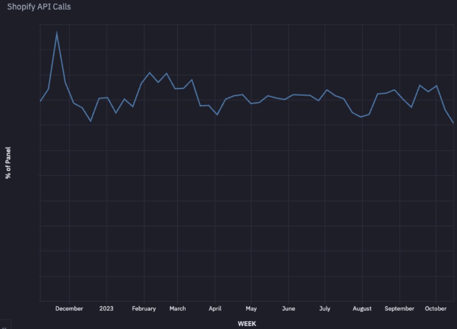Click the 2023 axis label
This screenshot has width=457, height=329.
[106, 309]
